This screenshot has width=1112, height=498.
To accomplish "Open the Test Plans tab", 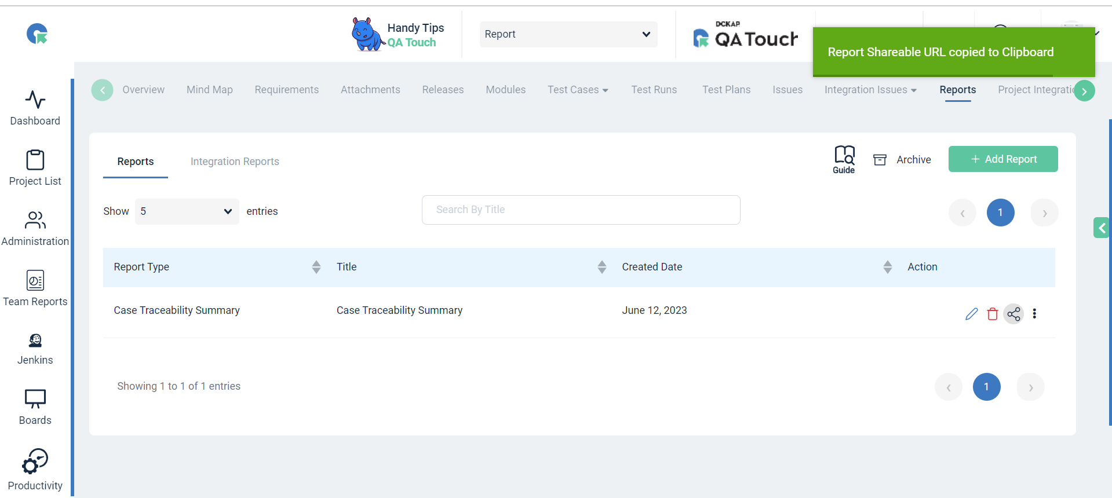I will pos(727,90).
